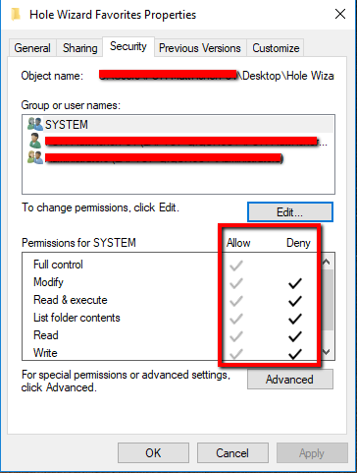Click Allow checkmark for Read
The height and width of the screenshot is (473, 357).
(x=236, y=336)
